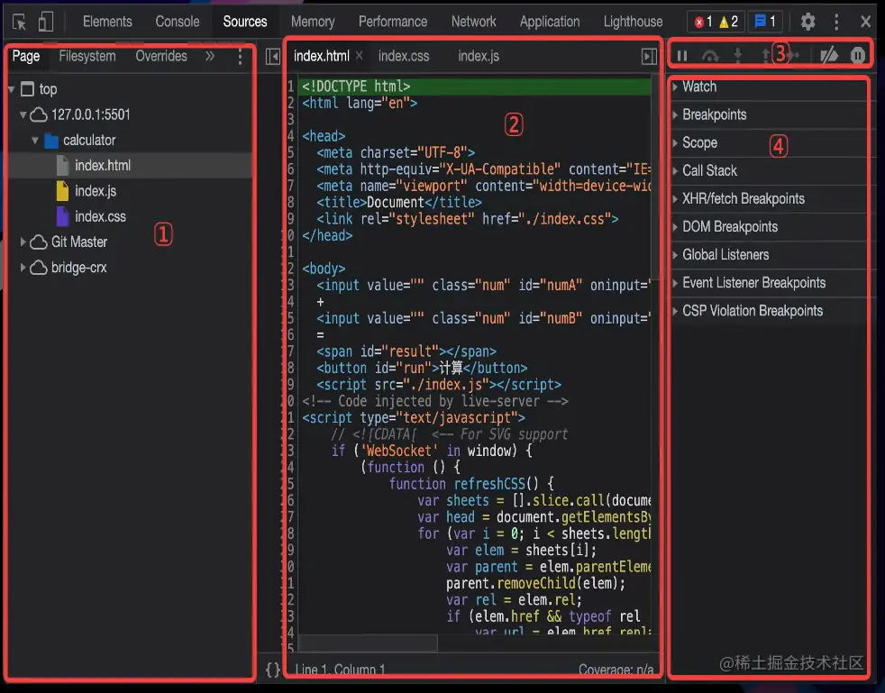Viewport: 885px width, 693px height.
Task: Toggle pause on exceptions icon
Action: click(858, 56)
